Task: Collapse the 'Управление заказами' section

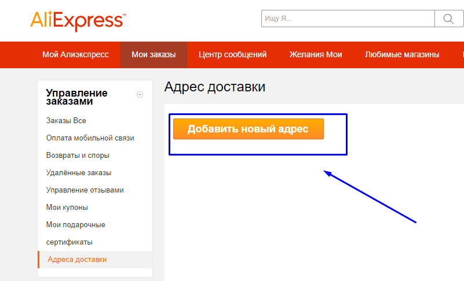Action: [x=140, y=95]
